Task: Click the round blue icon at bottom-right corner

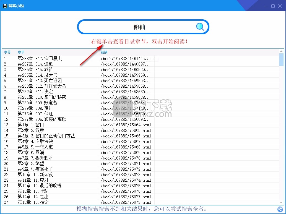Action: (280, 209)
